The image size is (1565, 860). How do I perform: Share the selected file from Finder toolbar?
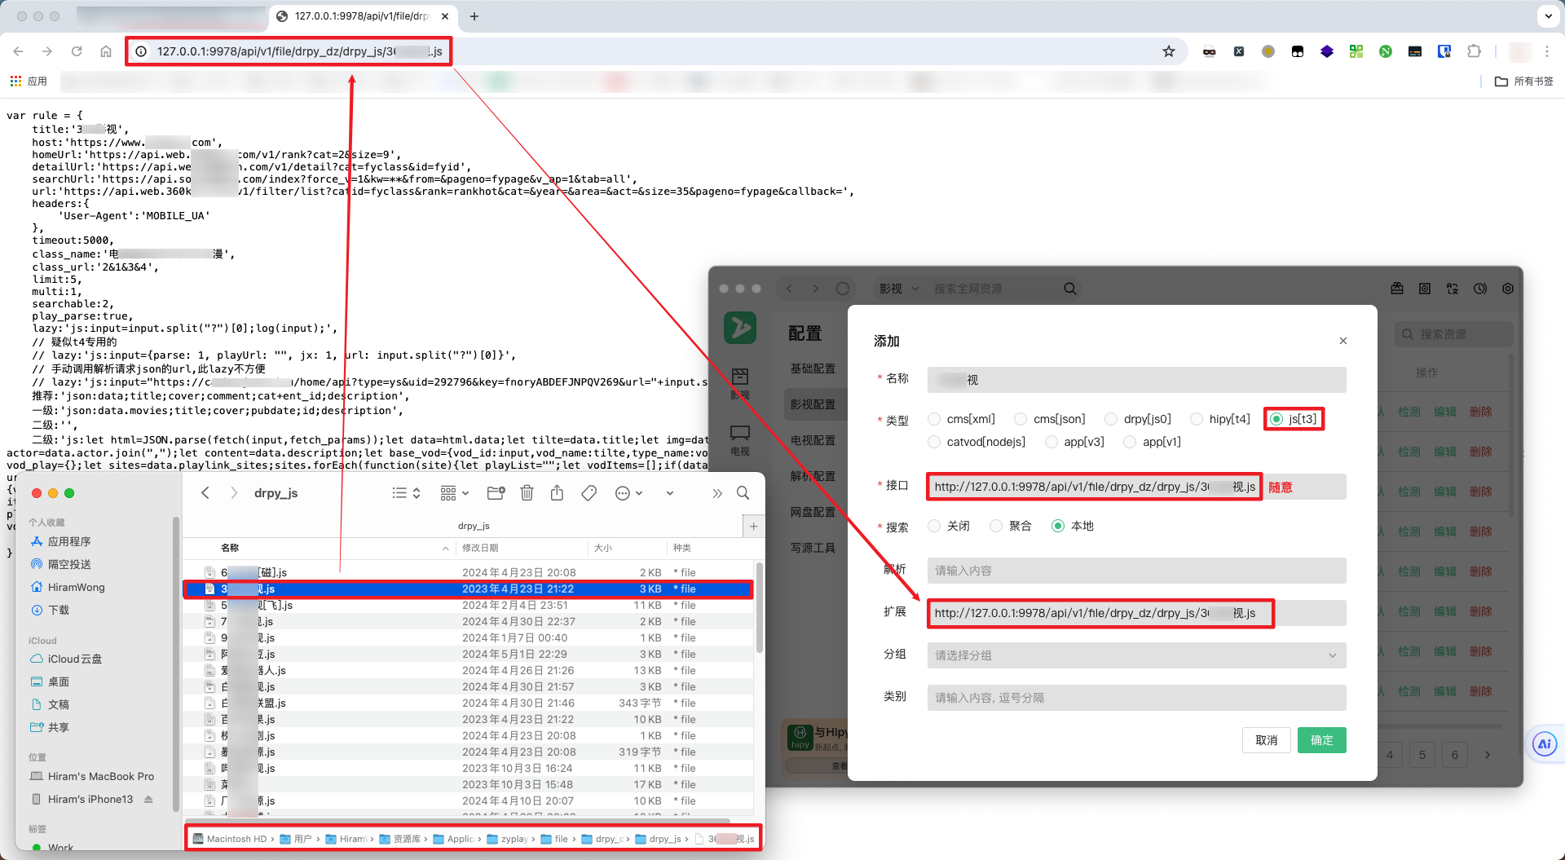point(558,493)
